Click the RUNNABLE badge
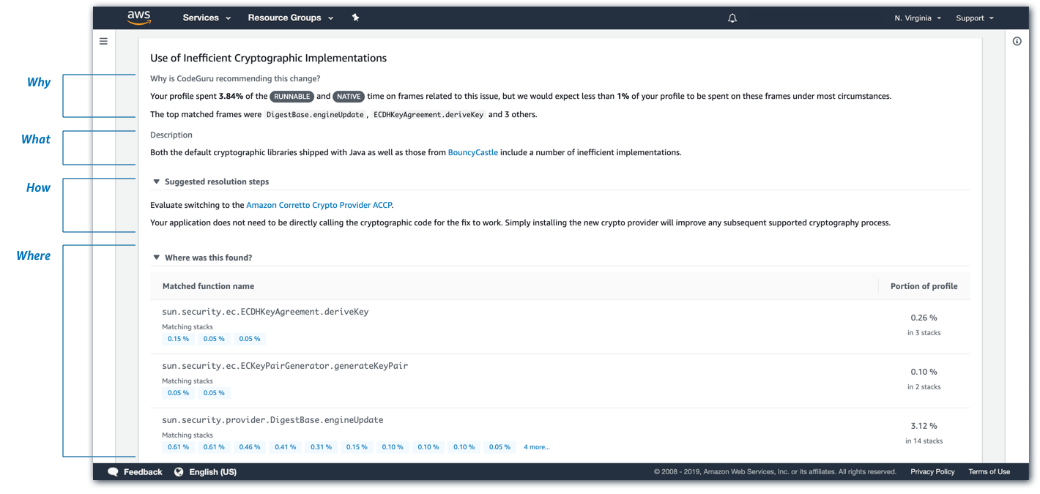 [x=292, y=96]
